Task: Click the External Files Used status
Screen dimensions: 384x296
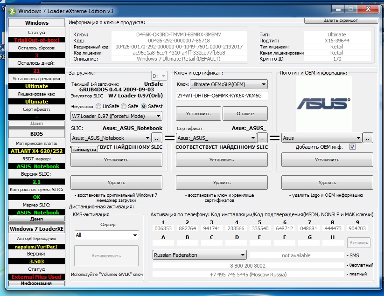Action: (x=36, y=277)
